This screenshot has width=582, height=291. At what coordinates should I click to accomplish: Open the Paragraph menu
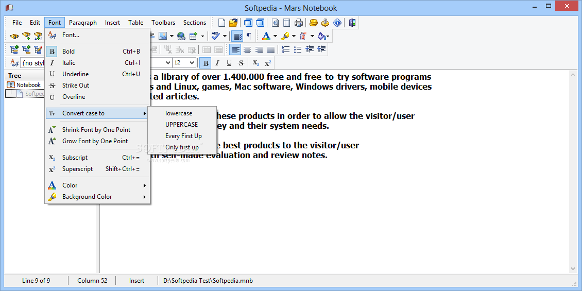tap(83, 23)
